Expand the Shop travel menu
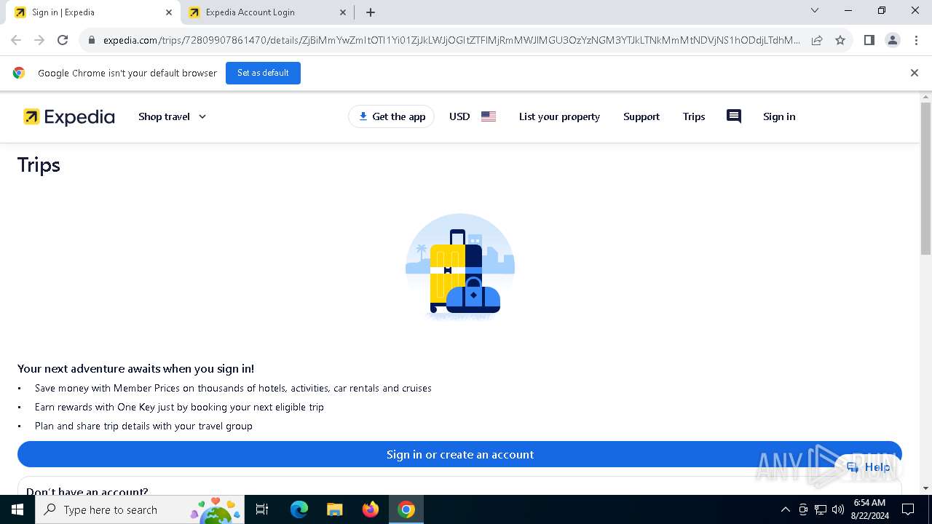The width and height of the screenshot is (932, 524). coord(173,116)
